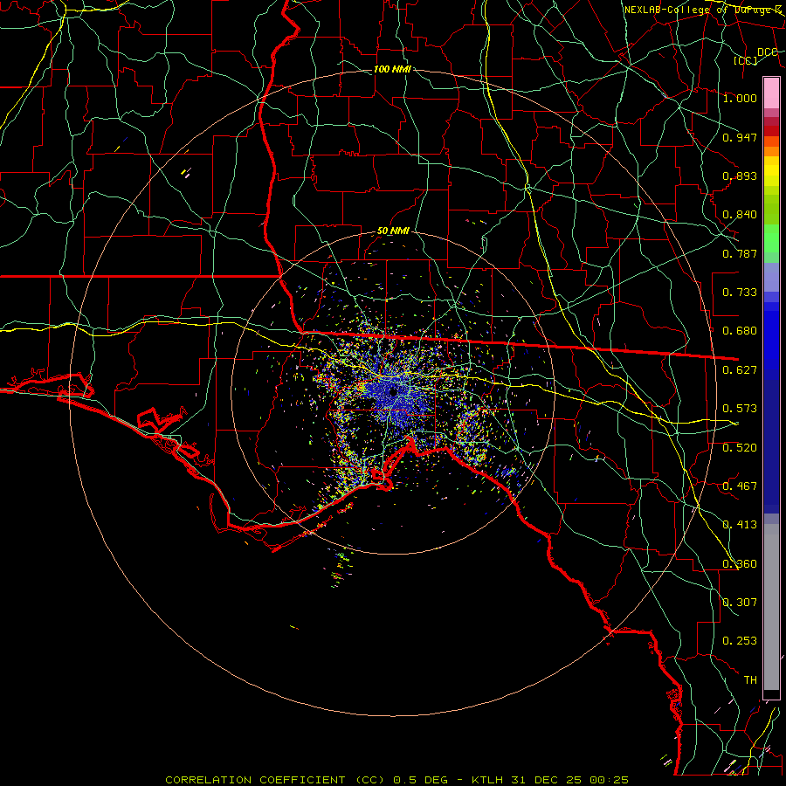The image size is (786, 786).
Task: Click the pink top segment of the color bar
Action: click(771, 93)
